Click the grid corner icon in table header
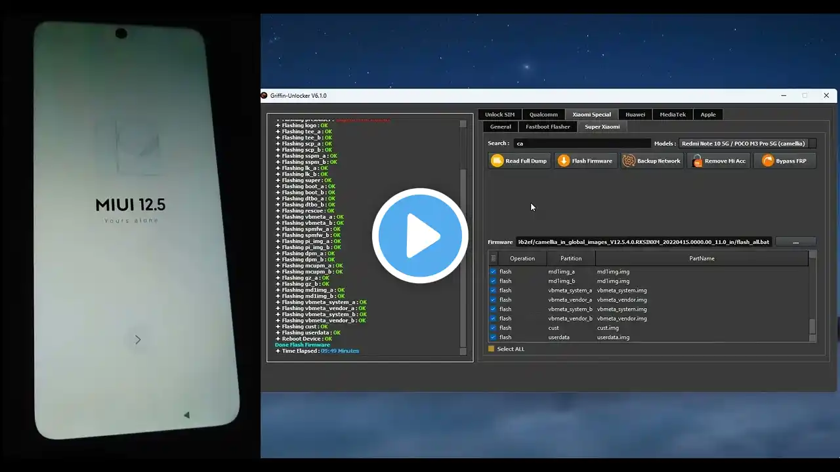The height and width of the screenshot is (472, 840). 493,258
